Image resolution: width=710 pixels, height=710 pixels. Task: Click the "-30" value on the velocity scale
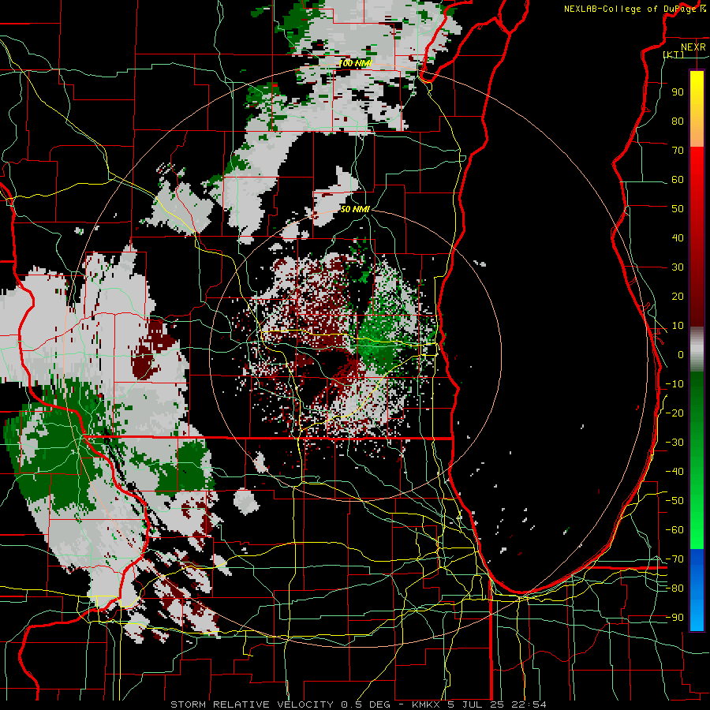[x=674, y=443]
